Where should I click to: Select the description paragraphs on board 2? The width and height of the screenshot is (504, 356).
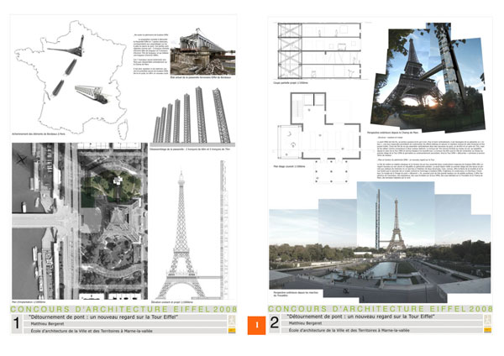(x=431, y=158)
